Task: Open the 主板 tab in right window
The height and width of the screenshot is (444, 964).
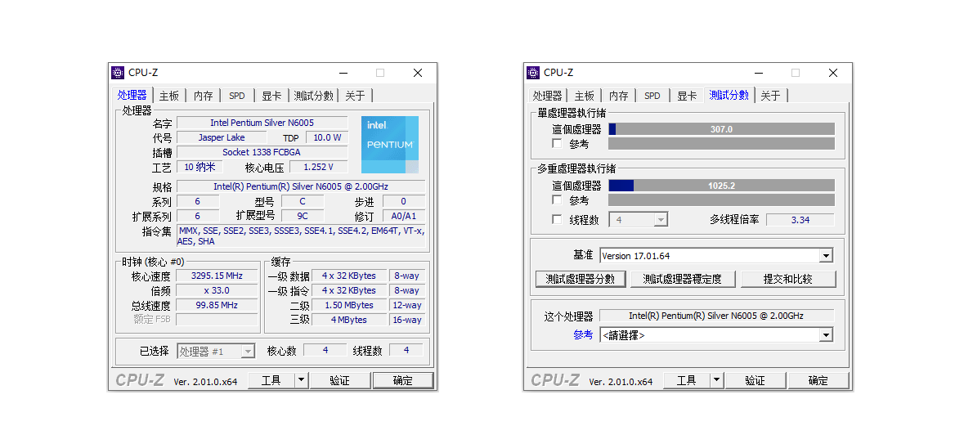Action: 584,96
